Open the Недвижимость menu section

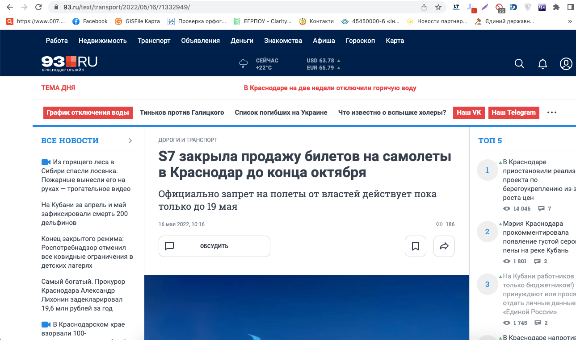[x=102, y=41]
